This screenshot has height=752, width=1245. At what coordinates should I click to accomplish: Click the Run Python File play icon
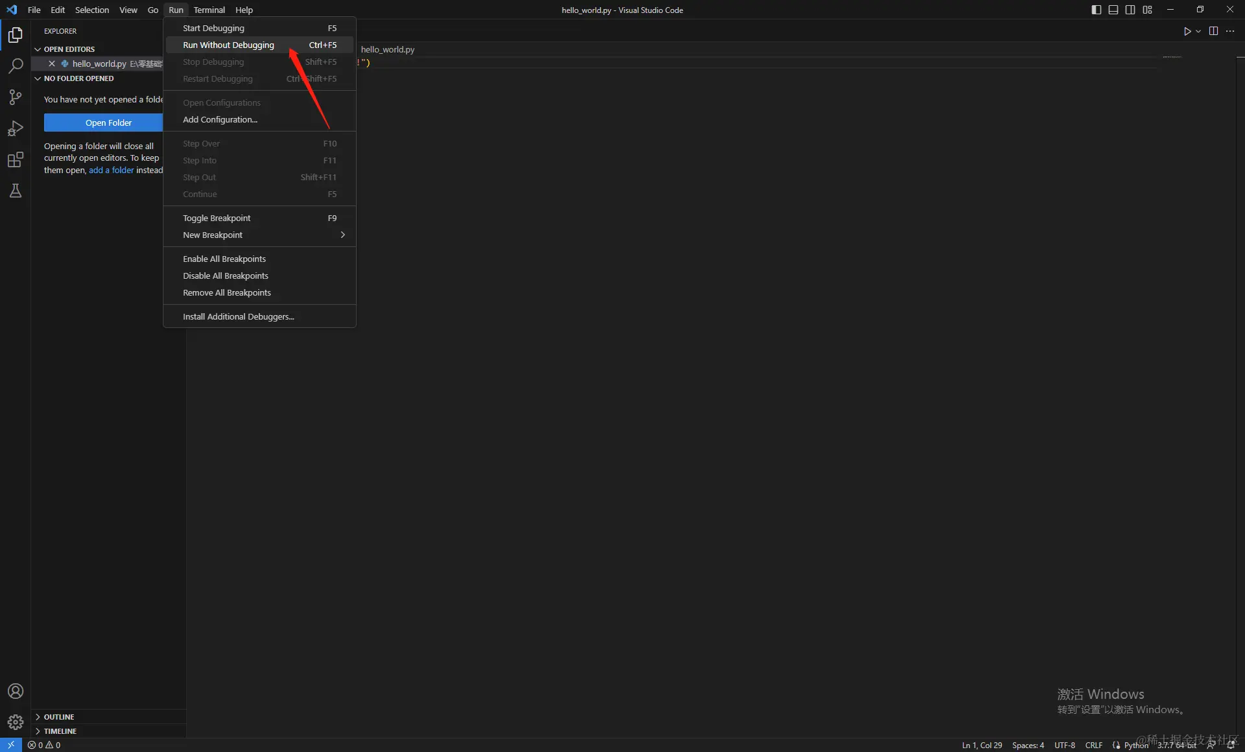(x=1187, y=31)
